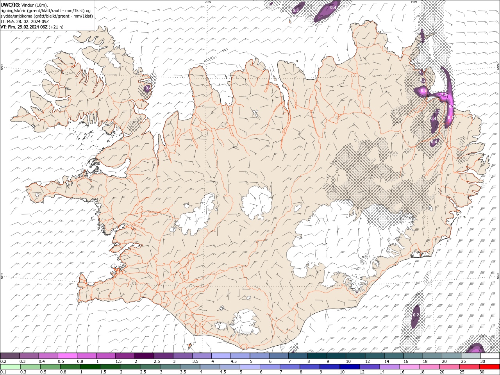This screenshot has height=375, width=500.
Task: Click the '30' label under upper legend row
Action: pos(483,361)
